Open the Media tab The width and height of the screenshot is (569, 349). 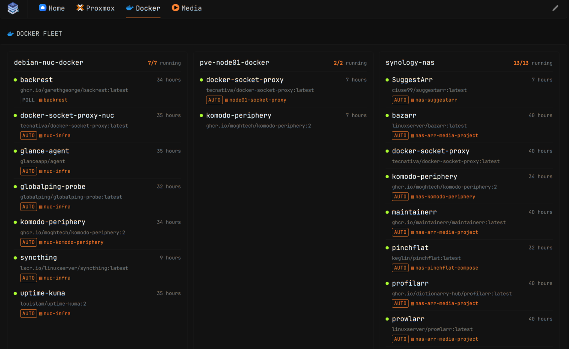187,8
